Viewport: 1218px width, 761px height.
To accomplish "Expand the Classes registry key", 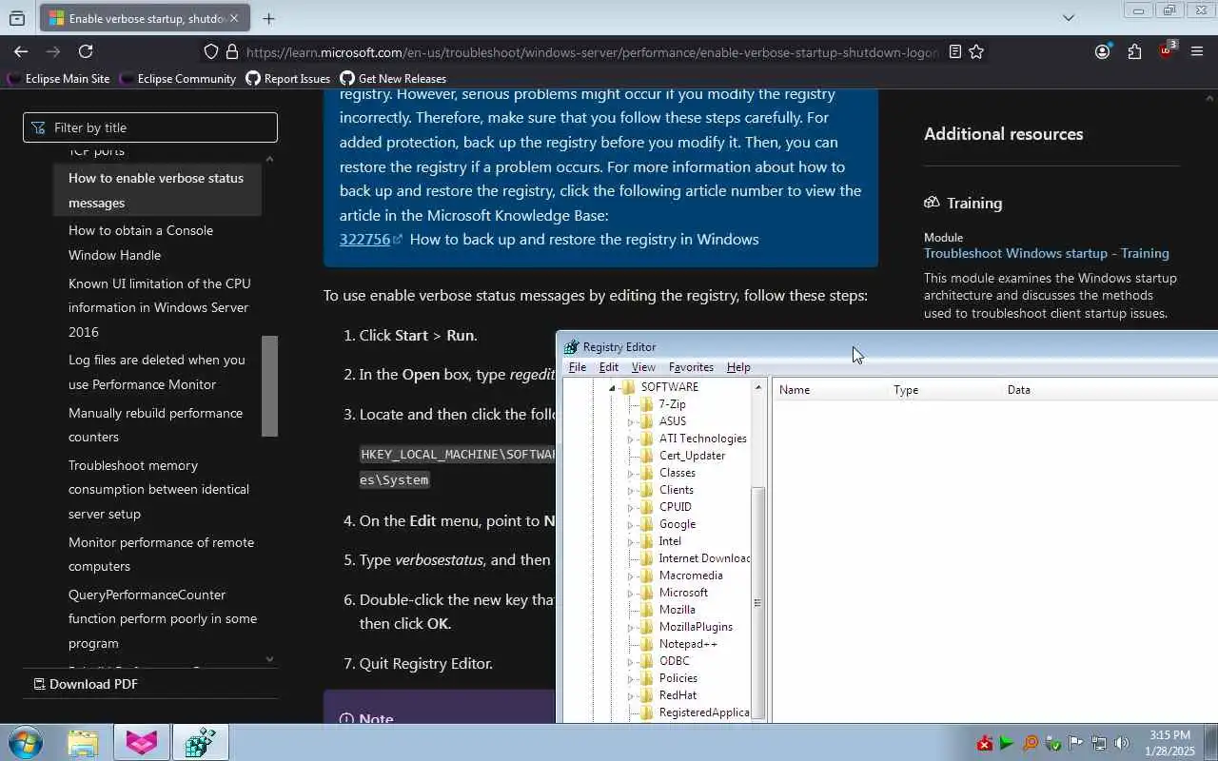I will pyautogui.click(x=630, y=473).
